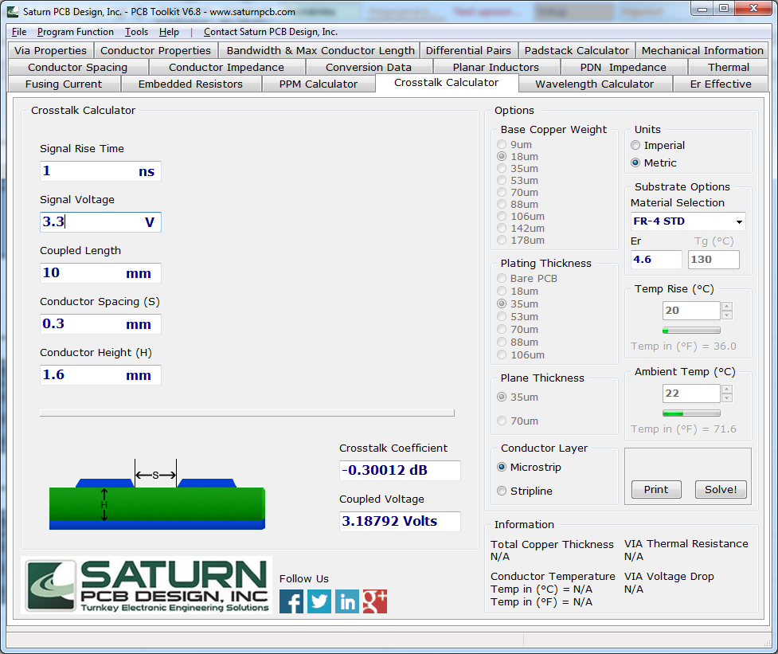Open Saturn PCB Facebook page

pos(291,601)
